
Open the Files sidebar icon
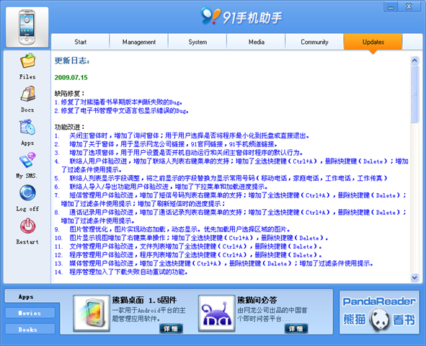click(x=27, y=61)
